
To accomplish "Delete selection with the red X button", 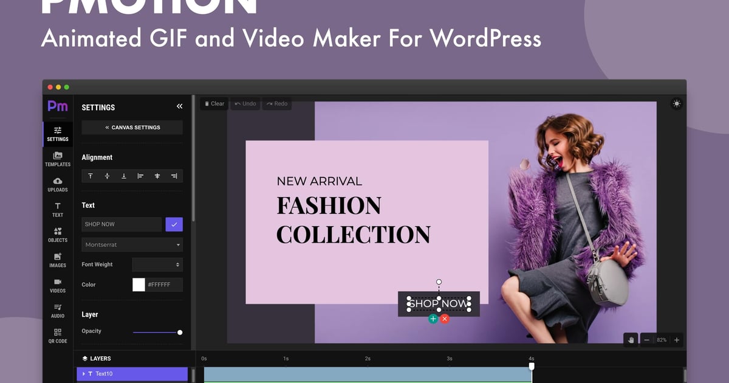I will click(445, 319).
